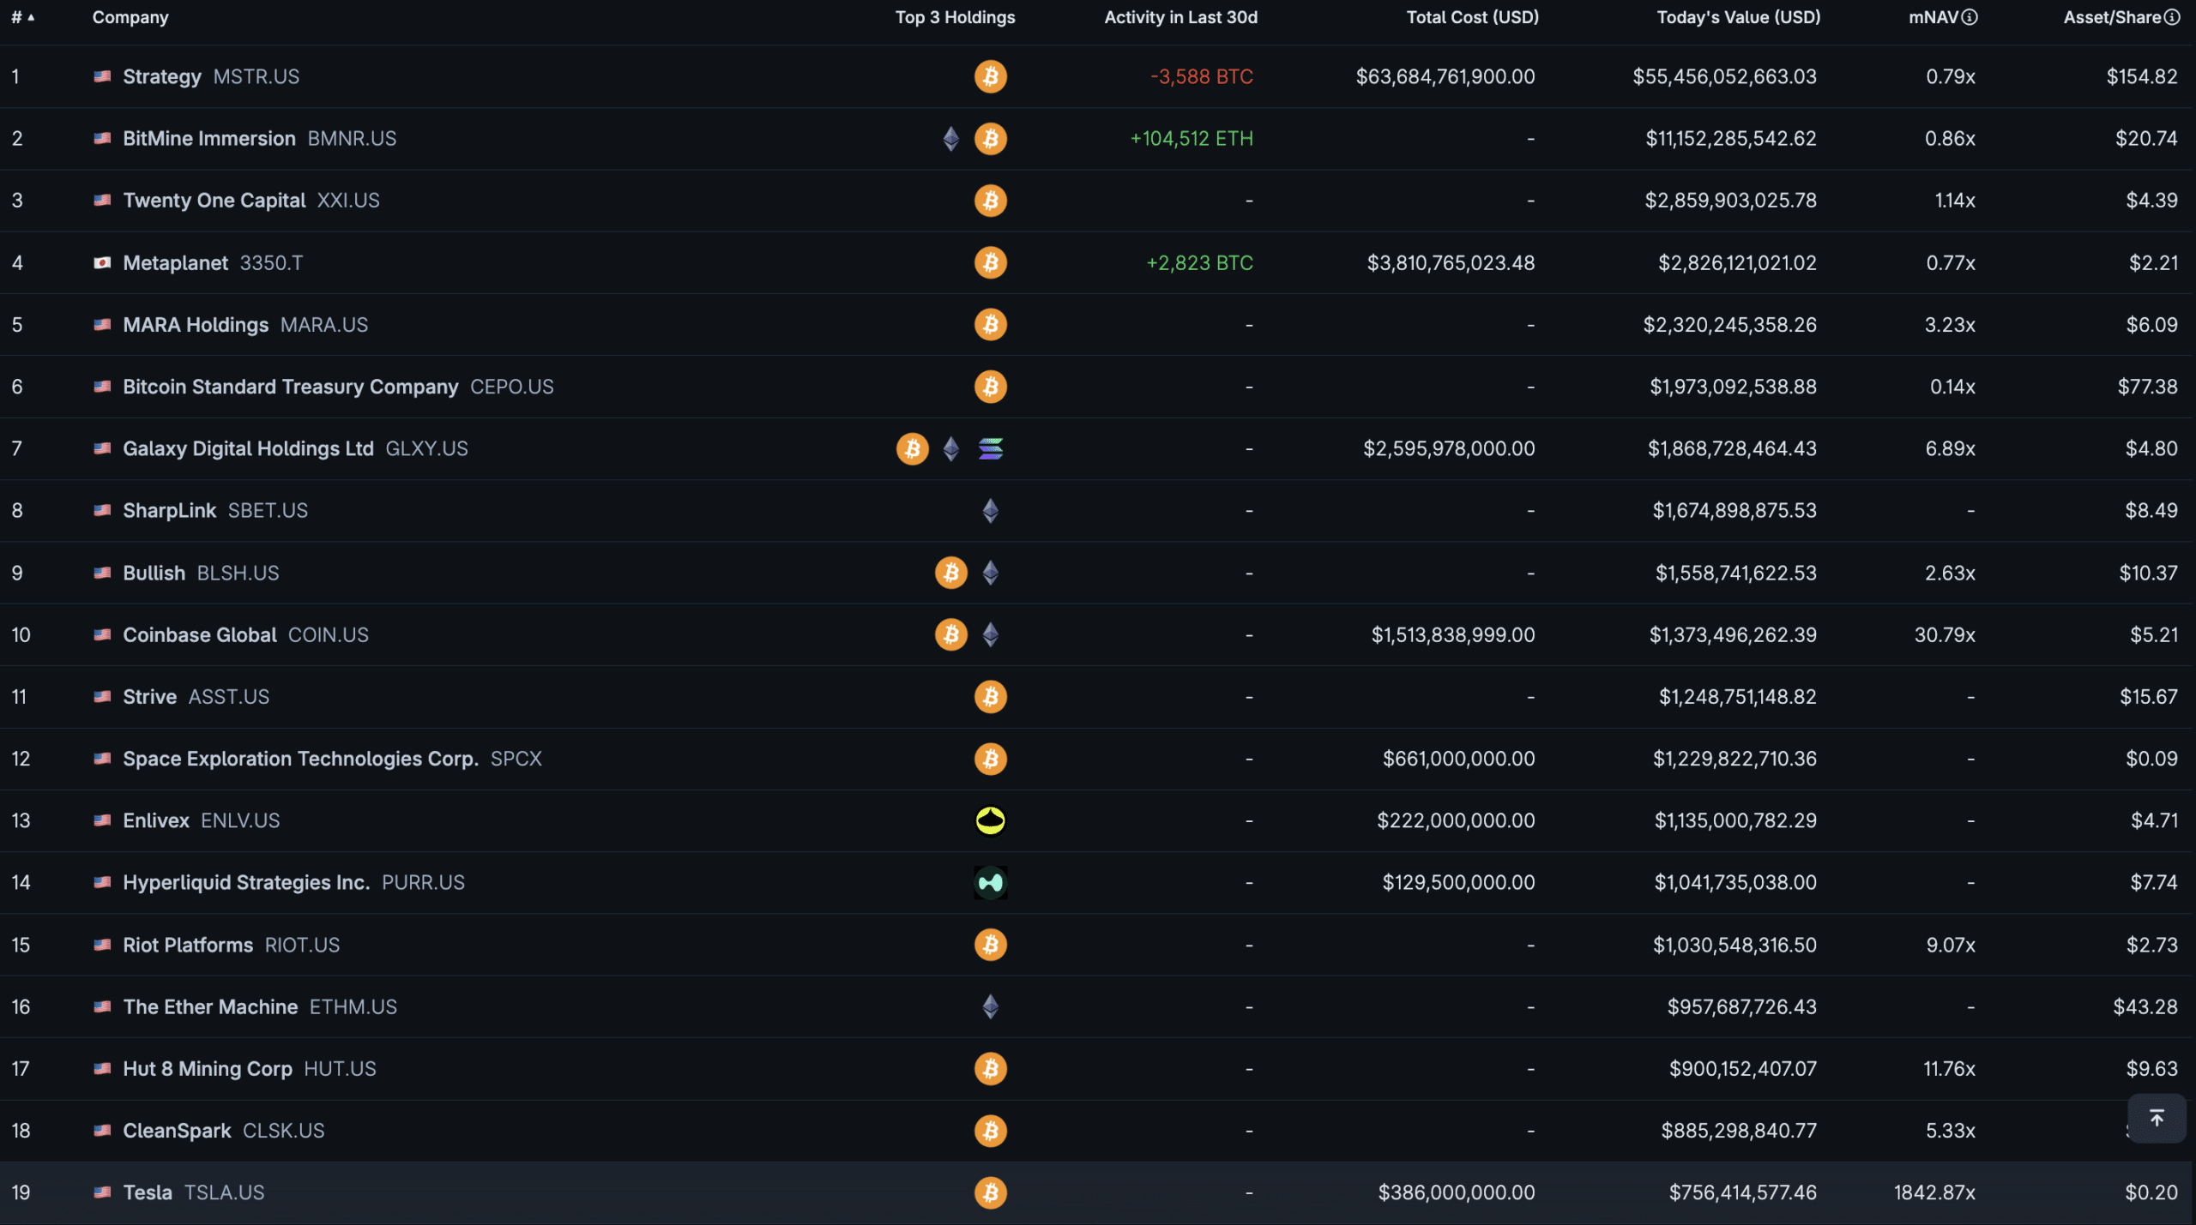Click Hyperliquid token icon in Hyperliquid Strategies row

[990, 882]
